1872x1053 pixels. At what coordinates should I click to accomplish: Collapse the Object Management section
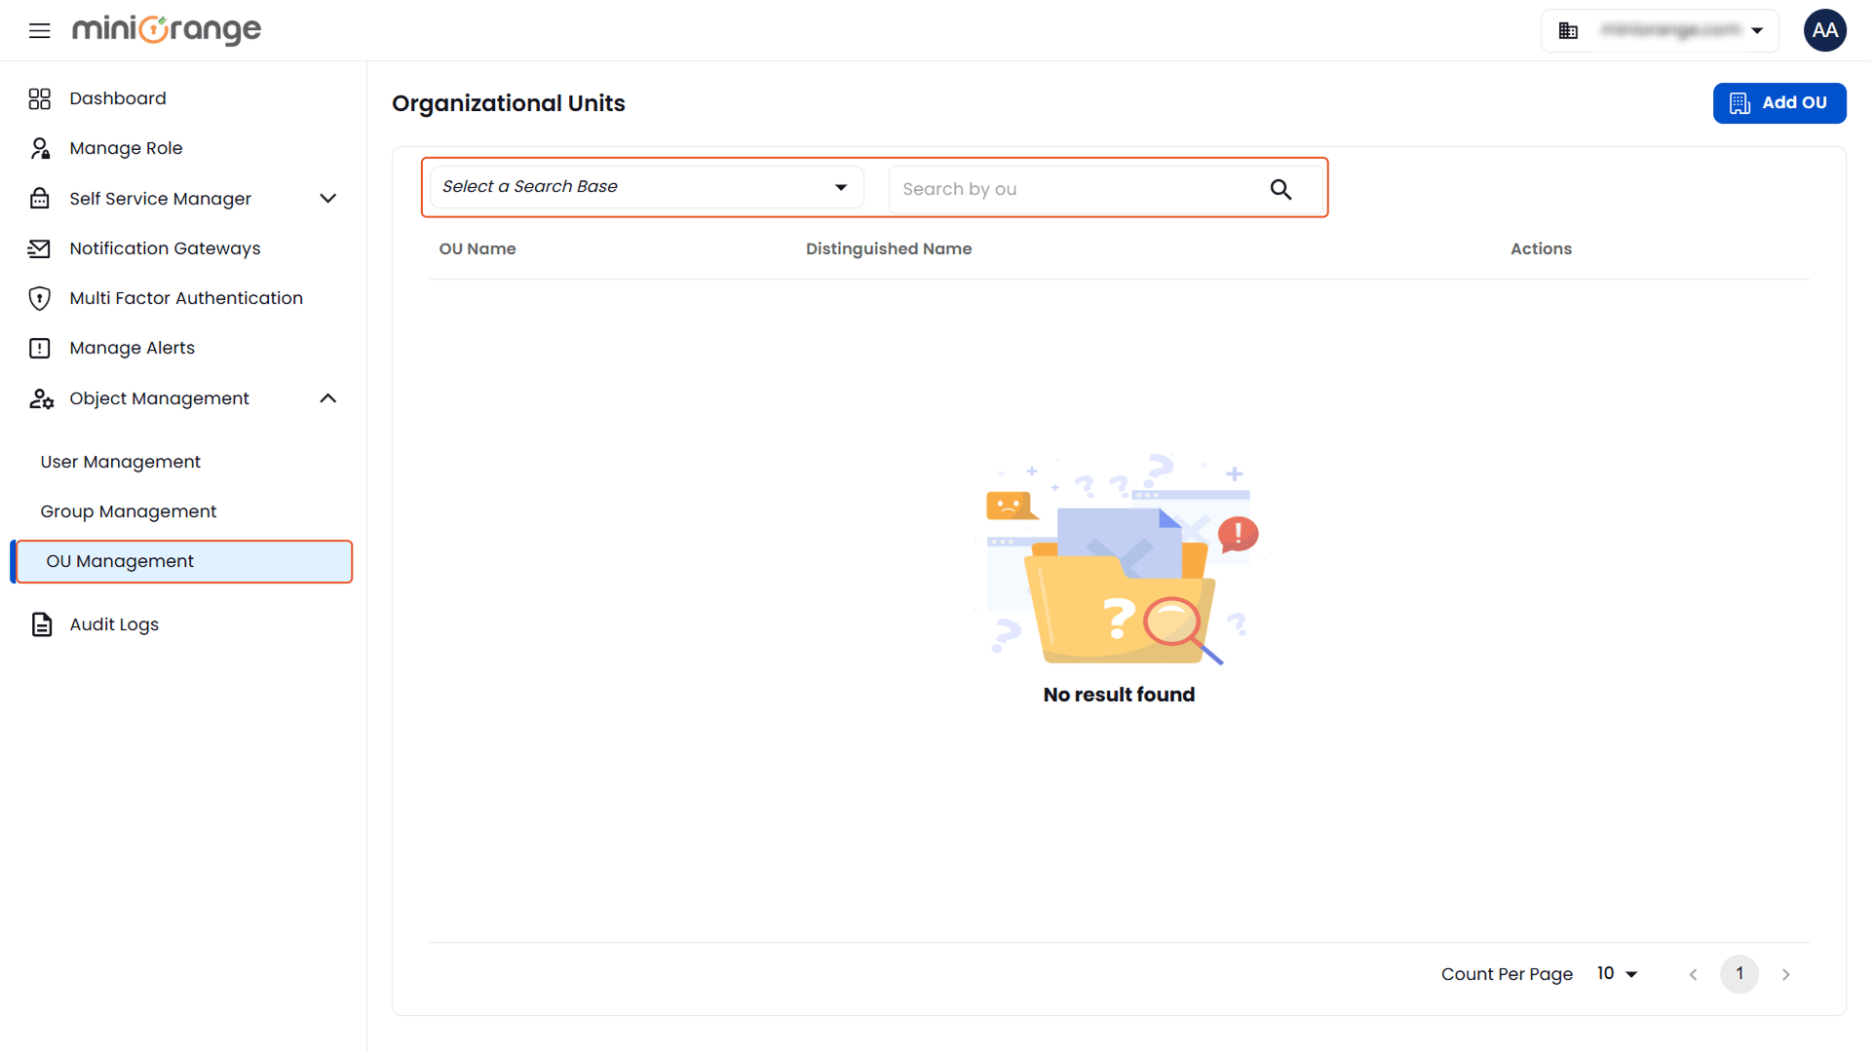coord(328,398)
